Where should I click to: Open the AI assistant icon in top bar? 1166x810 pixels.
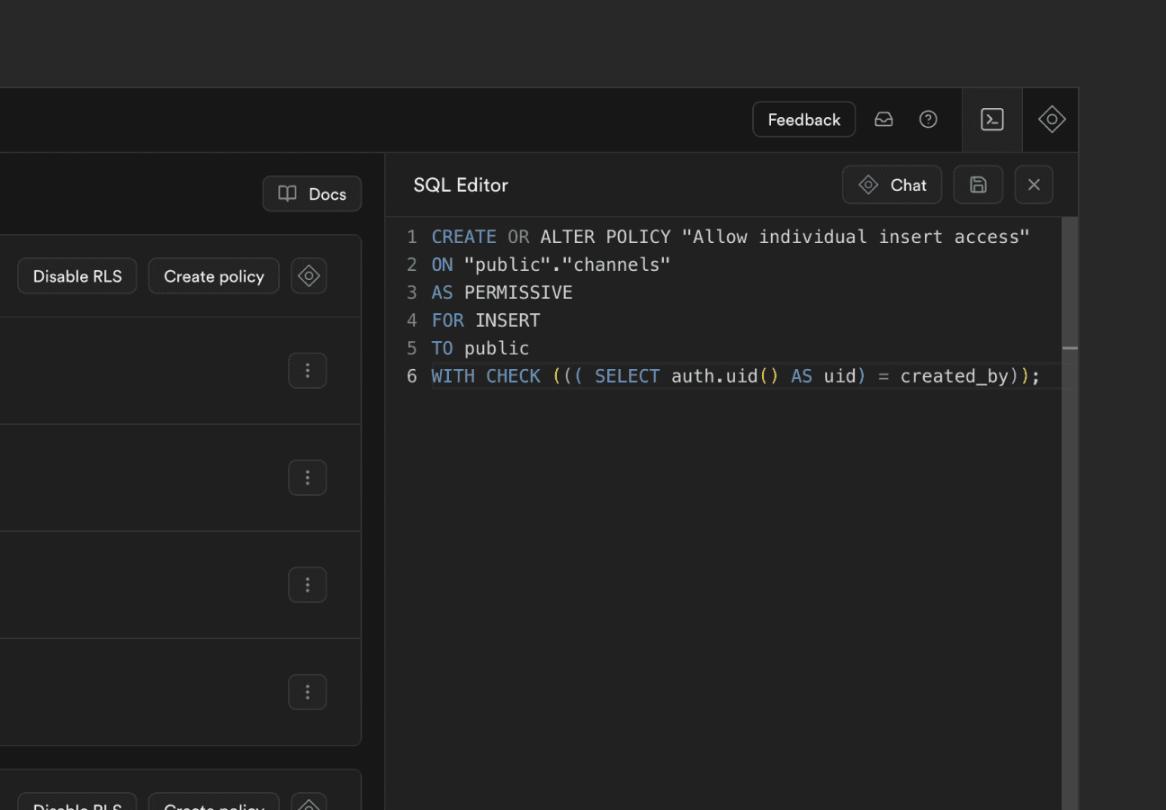1052,120
